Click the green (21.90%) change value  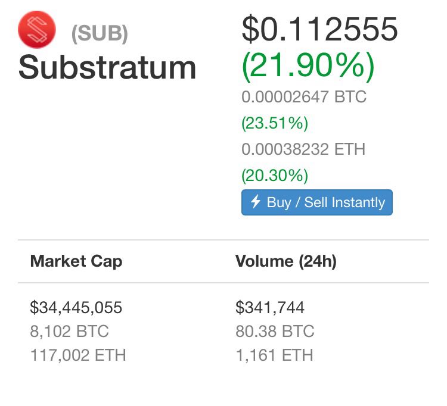308,67
